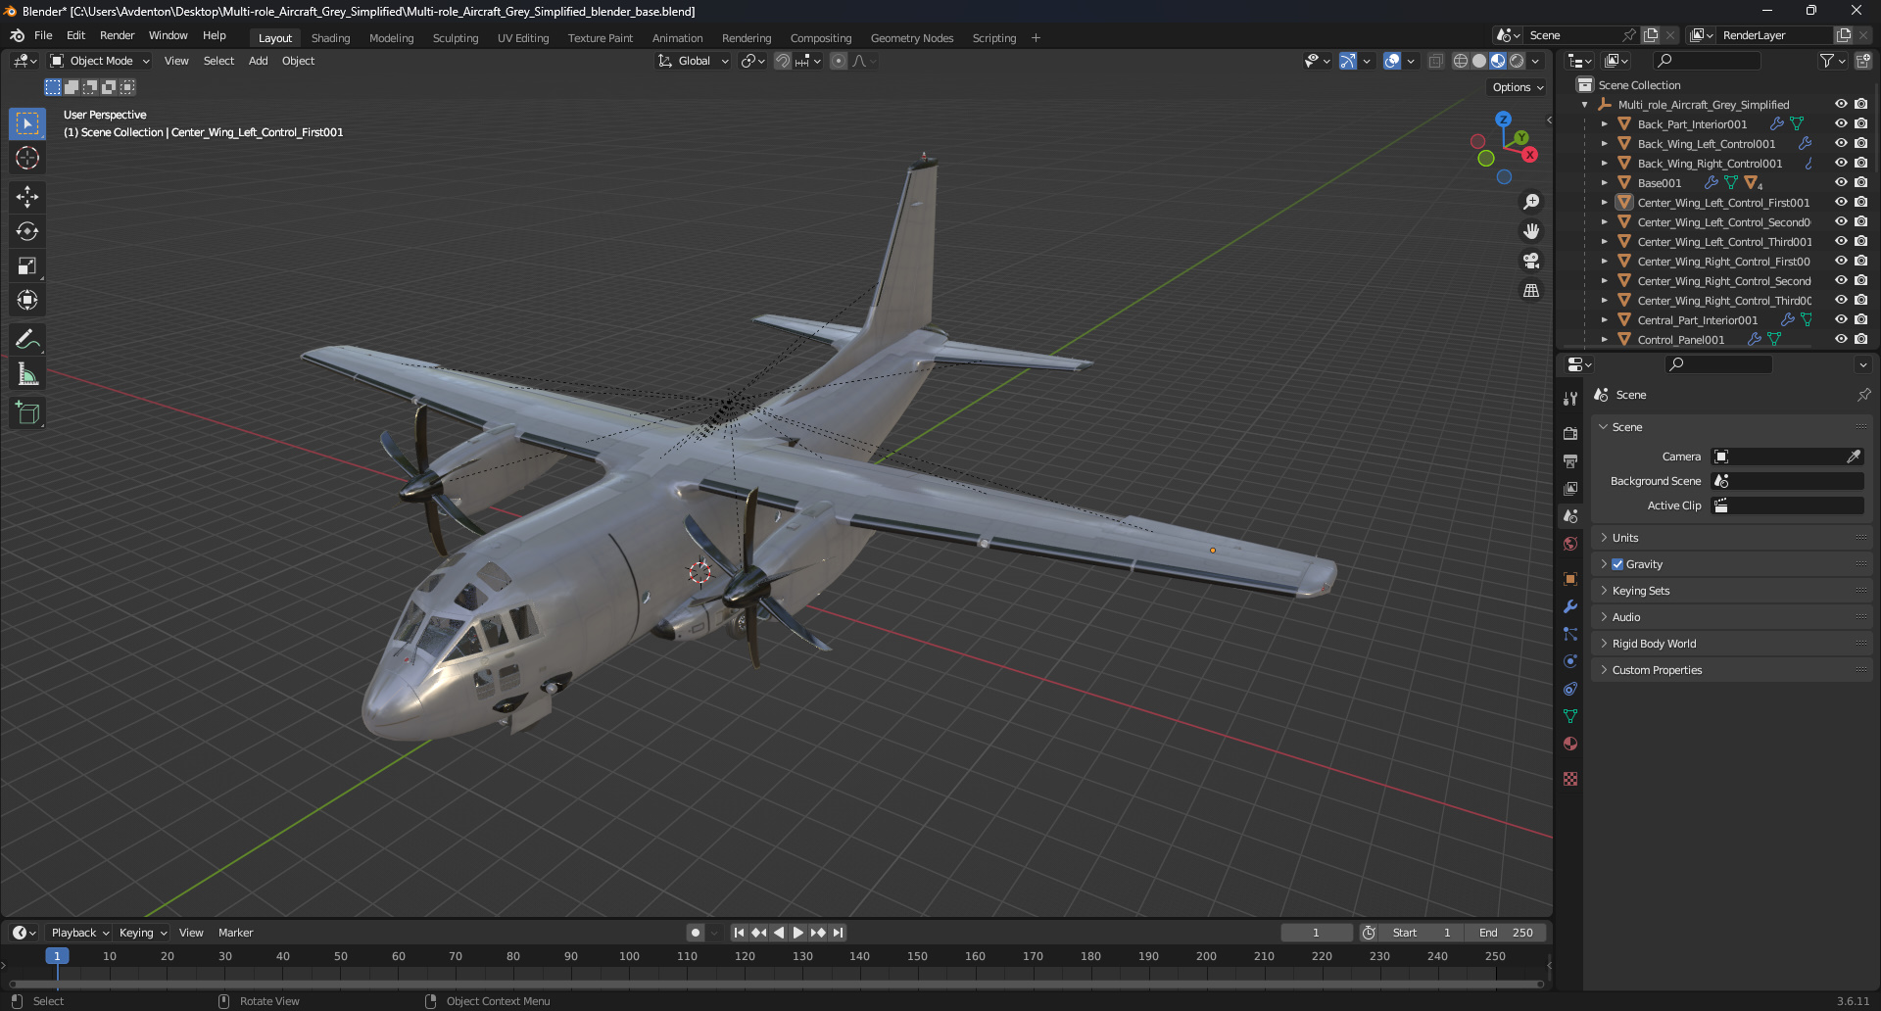The width and height of the screenshot is (1881, 1011).
Task: Open the Physics properties tab
Action: 1570,661
